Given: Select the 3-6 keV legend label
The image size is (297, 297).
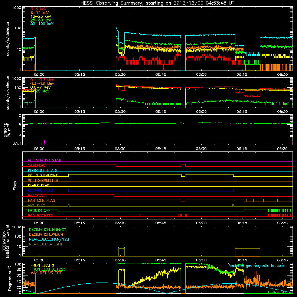Looking at the screenshot, I should click(x=39, y=9).
